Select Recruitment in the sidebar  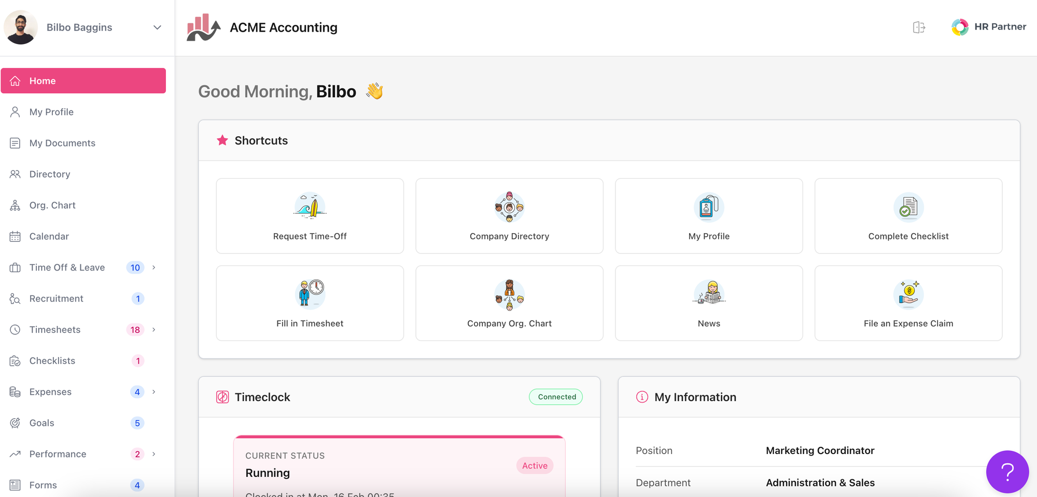[x=56, y=299]
